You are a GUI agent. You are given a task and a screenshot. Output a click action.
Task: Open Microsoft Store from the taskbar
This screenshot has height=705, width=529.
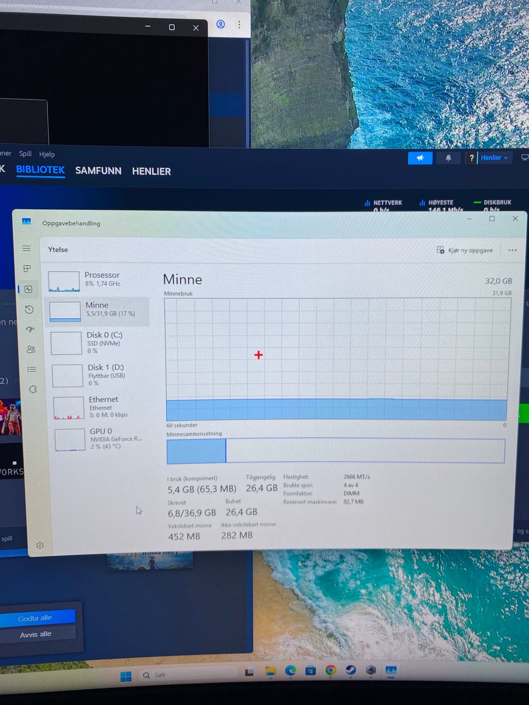click(310, 670)
